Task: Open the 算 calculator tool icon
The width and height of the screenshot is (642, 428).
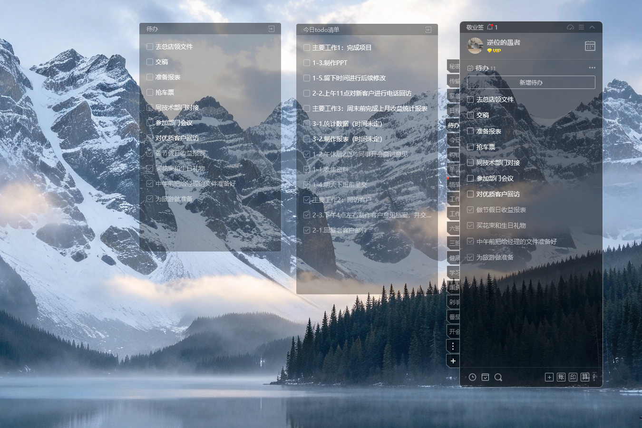Action: [x=585, y=377]
